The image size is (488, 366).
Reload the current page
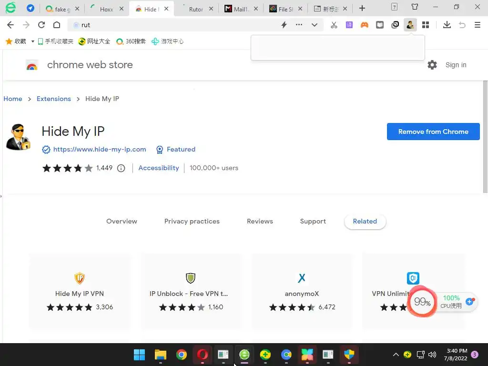tap(41, 25)
